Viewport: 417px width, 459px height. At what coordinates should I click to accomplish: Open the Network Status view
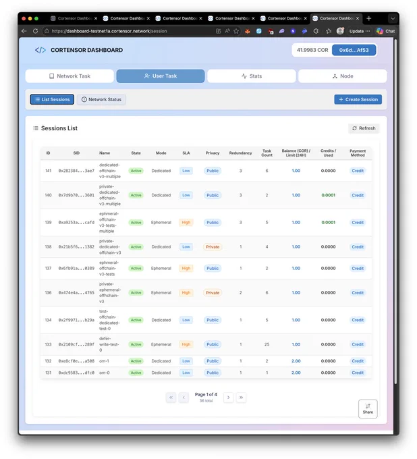pyautogui.click(x=101, y=99)
